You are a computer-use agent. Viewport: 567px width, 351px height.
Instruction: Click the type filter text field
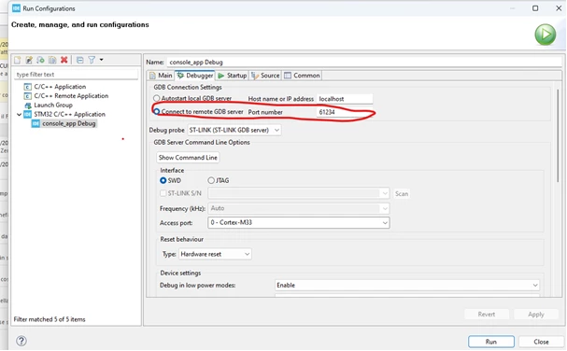click(76, 75)
